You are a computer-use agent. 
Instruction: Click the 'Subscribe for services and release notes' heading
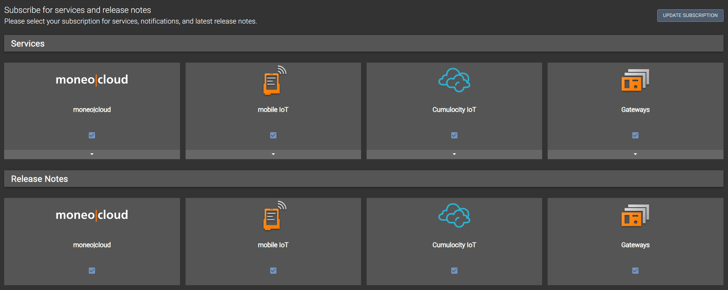(x=78, y=10)
